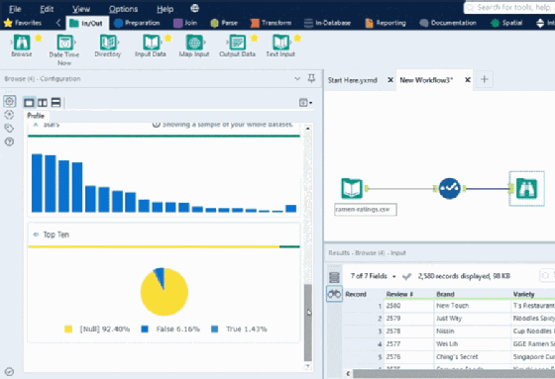Viewport: 555px width, 379px height.
Task: Click the metadata view icon in Results
Action: click(334, 277)
